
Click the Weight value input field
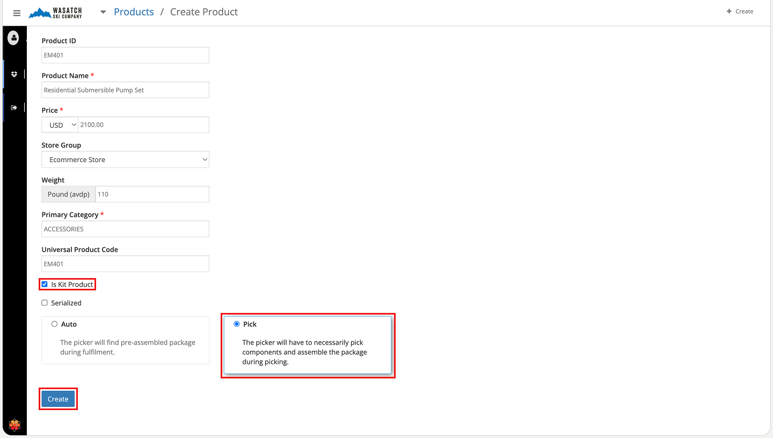tap(152, 194)
